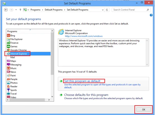This screenshot has height=115, width=155.
Task: Open the window system menu icon
Action: [x=4, y=3]
